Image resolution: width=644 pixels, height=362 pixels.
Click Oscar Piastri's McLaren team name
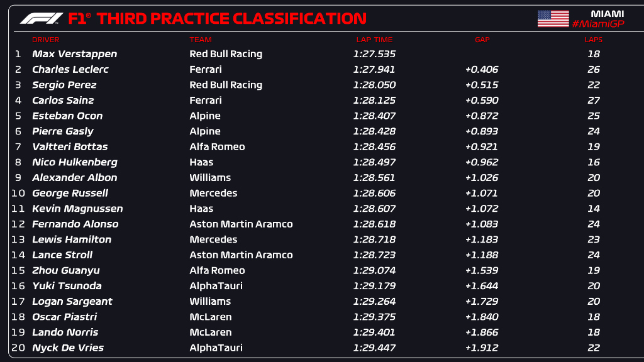point(211,317)
